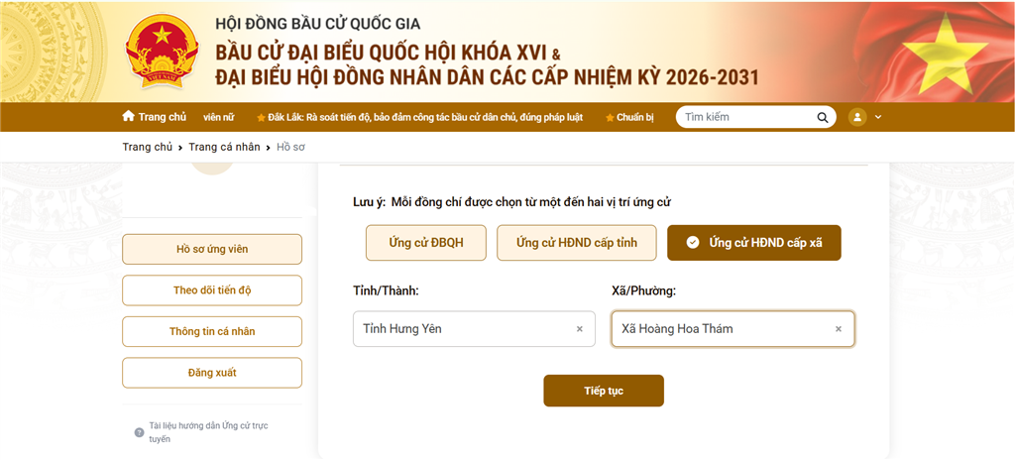
Task: Go to Trang cá nhân breadcrumb link
Action: [224, 147]
